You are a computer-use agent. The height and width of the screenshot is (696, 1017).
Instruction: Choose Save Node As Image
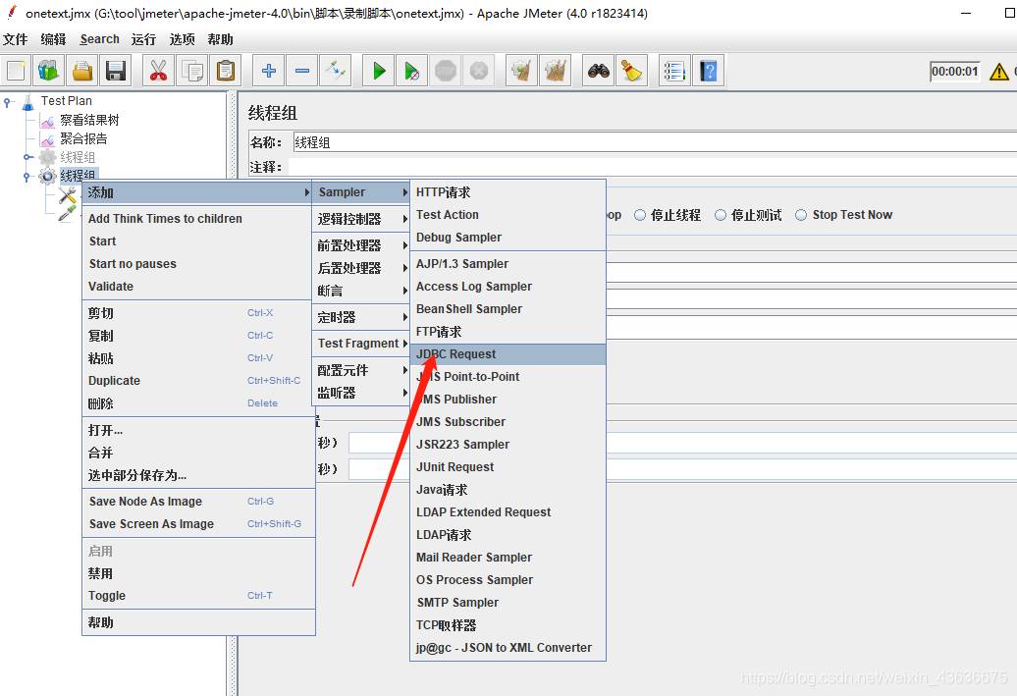pyautogui.click(x=198, y=502)
